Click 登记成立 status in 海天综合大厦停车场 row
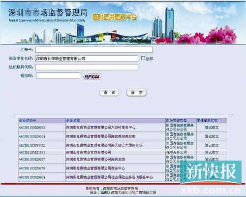 pos(212,145)
